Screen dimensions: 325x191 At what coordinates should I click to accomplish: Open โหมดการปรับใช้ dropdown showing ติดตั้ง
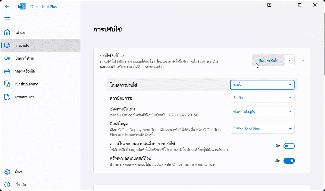(x=262, y=85)
